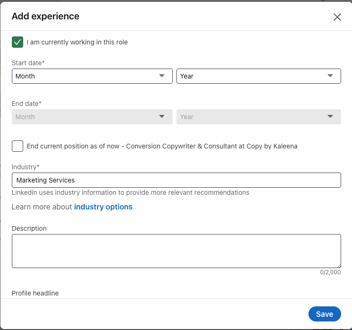Image resolution: width=352 pixels, height=330 pixels.
Task: Open the End date Year dropdown
Action: point(259,117)
